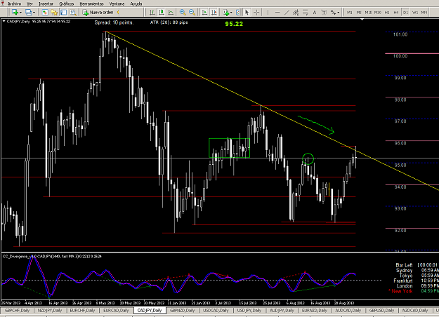The width and height of the screenshot is (439, 317).
Task: Open the indicators list icon
Action: tap(225, 13)
